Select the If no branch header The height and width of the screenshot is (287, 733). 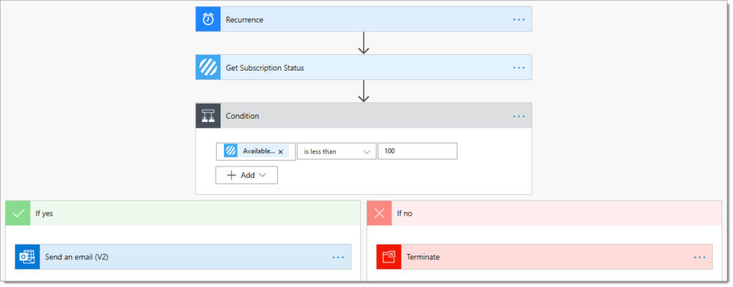click(x=545, y=213)
